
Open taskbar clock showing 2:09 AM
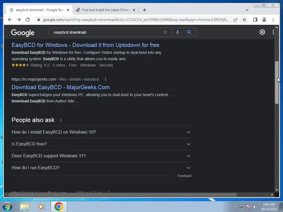[269, 207]
